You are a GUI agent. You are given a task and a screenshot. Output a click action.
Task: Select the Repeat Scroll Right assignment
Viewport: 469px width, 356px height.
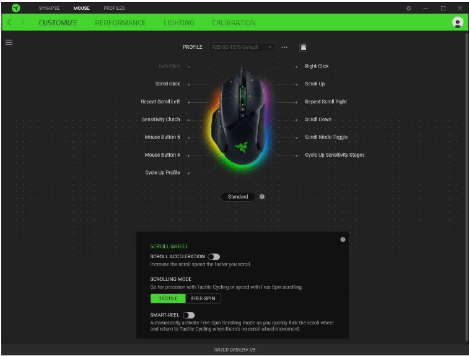tap(326, 102)
